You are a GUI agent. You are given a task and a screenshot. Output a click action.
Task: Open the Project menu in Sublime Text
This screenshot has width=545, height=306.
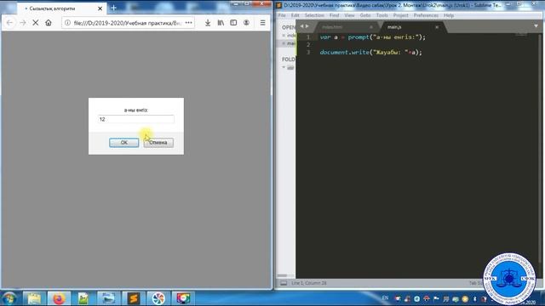[401, 15]
